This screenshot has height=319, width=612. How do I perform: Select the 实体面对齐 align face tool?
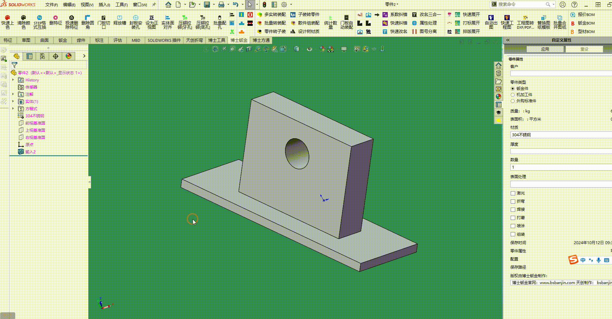pos(168,22)
